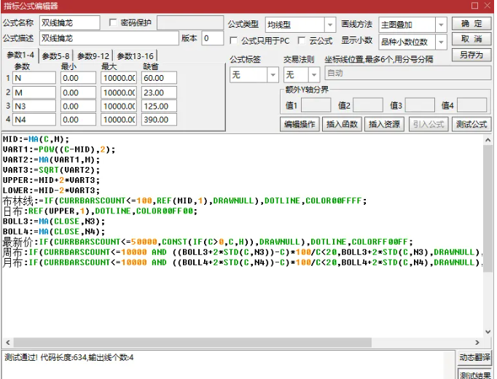Click the maximum value field of parameter M
The height and width of the screenshot is (379, 497).
coord(119,93)
